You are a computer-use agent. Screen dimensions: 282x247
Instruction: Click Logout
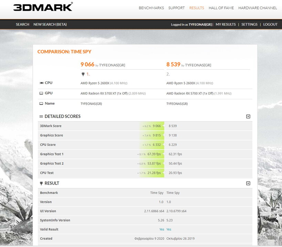click(270, 24)
